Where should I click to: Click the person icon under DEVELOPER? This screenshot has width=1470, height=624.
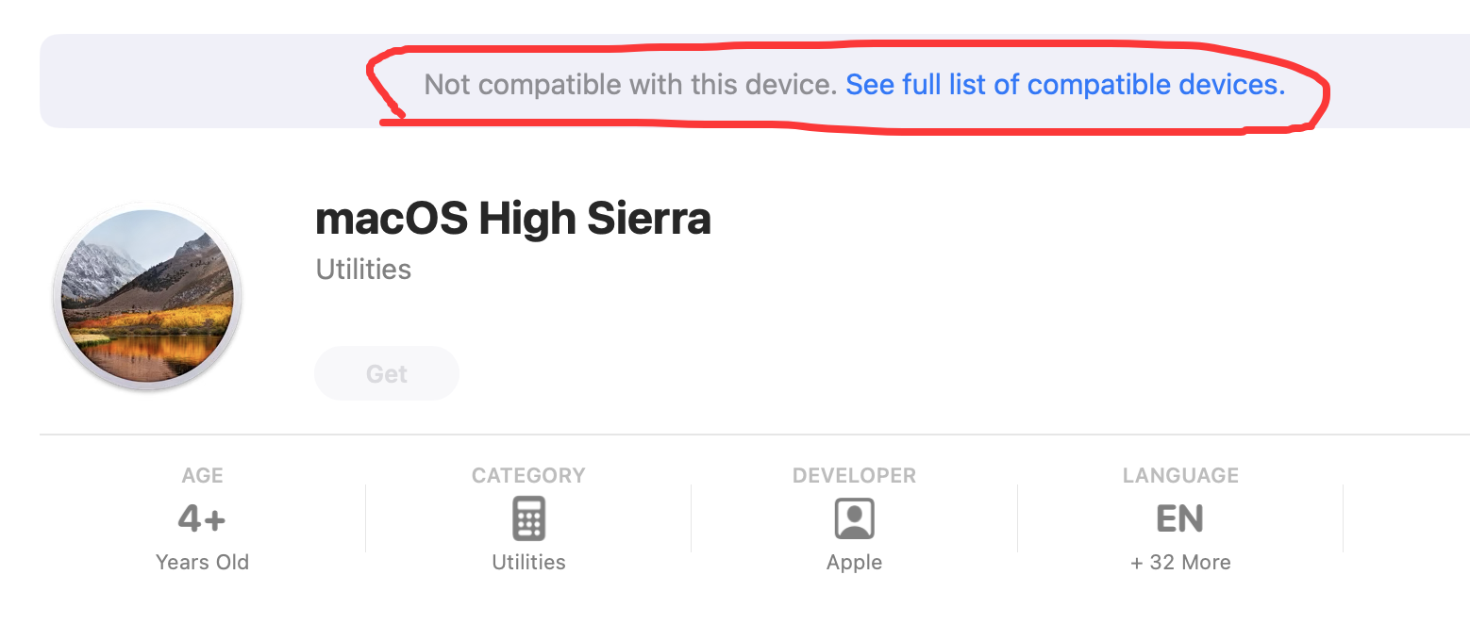[x=854, y=518]
